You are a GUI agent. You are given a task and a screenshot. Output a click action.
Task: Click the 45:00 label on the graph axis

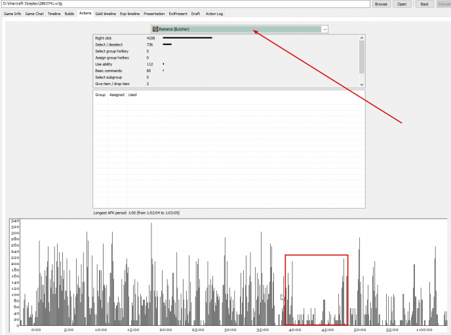click(x=327, y=330)
